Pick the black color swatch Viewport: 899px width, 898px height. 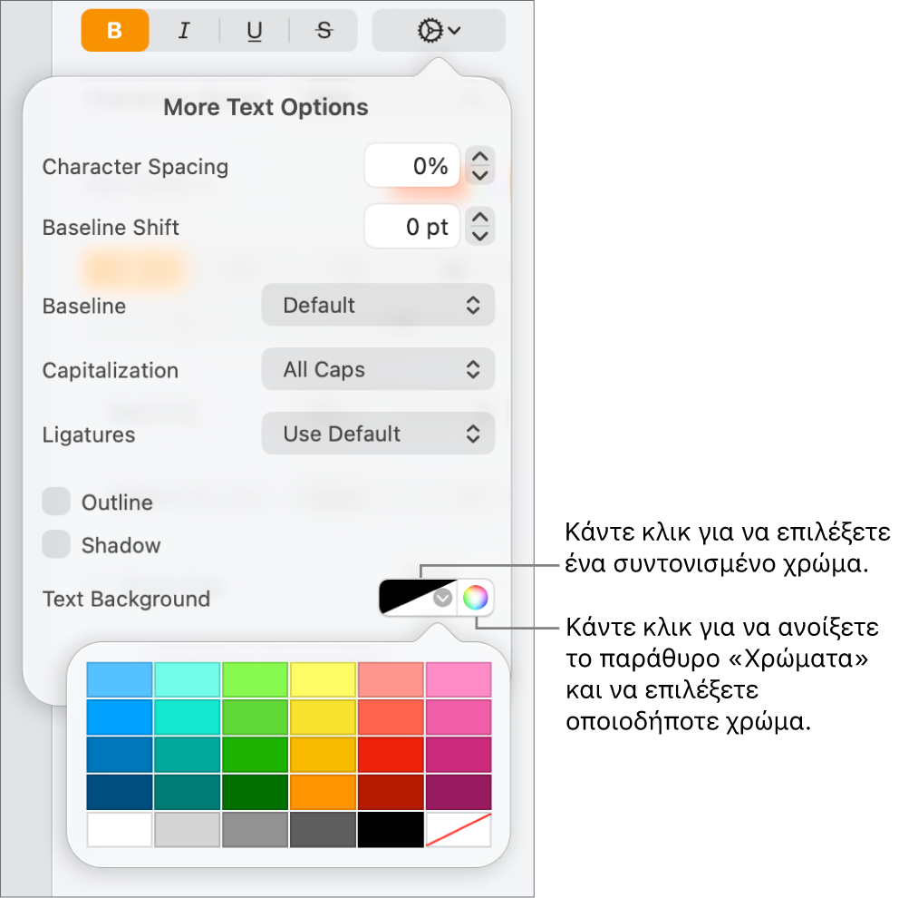pyautogui.click(x=391, y=830)
